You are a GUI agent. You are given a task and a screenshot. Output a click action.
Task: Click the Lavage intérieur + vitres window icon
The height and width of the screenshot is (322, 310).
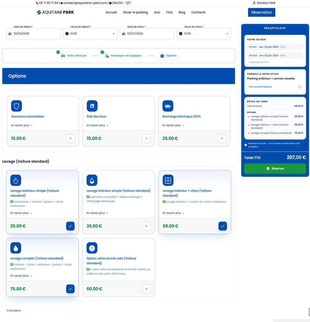pos(168,180)
